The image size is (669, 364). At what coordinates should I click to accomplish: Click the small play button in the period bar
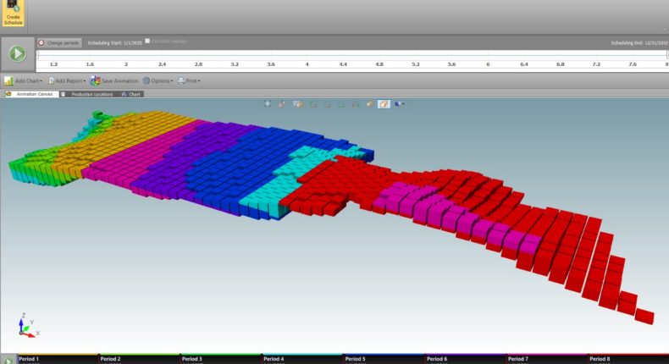(8, 360)
